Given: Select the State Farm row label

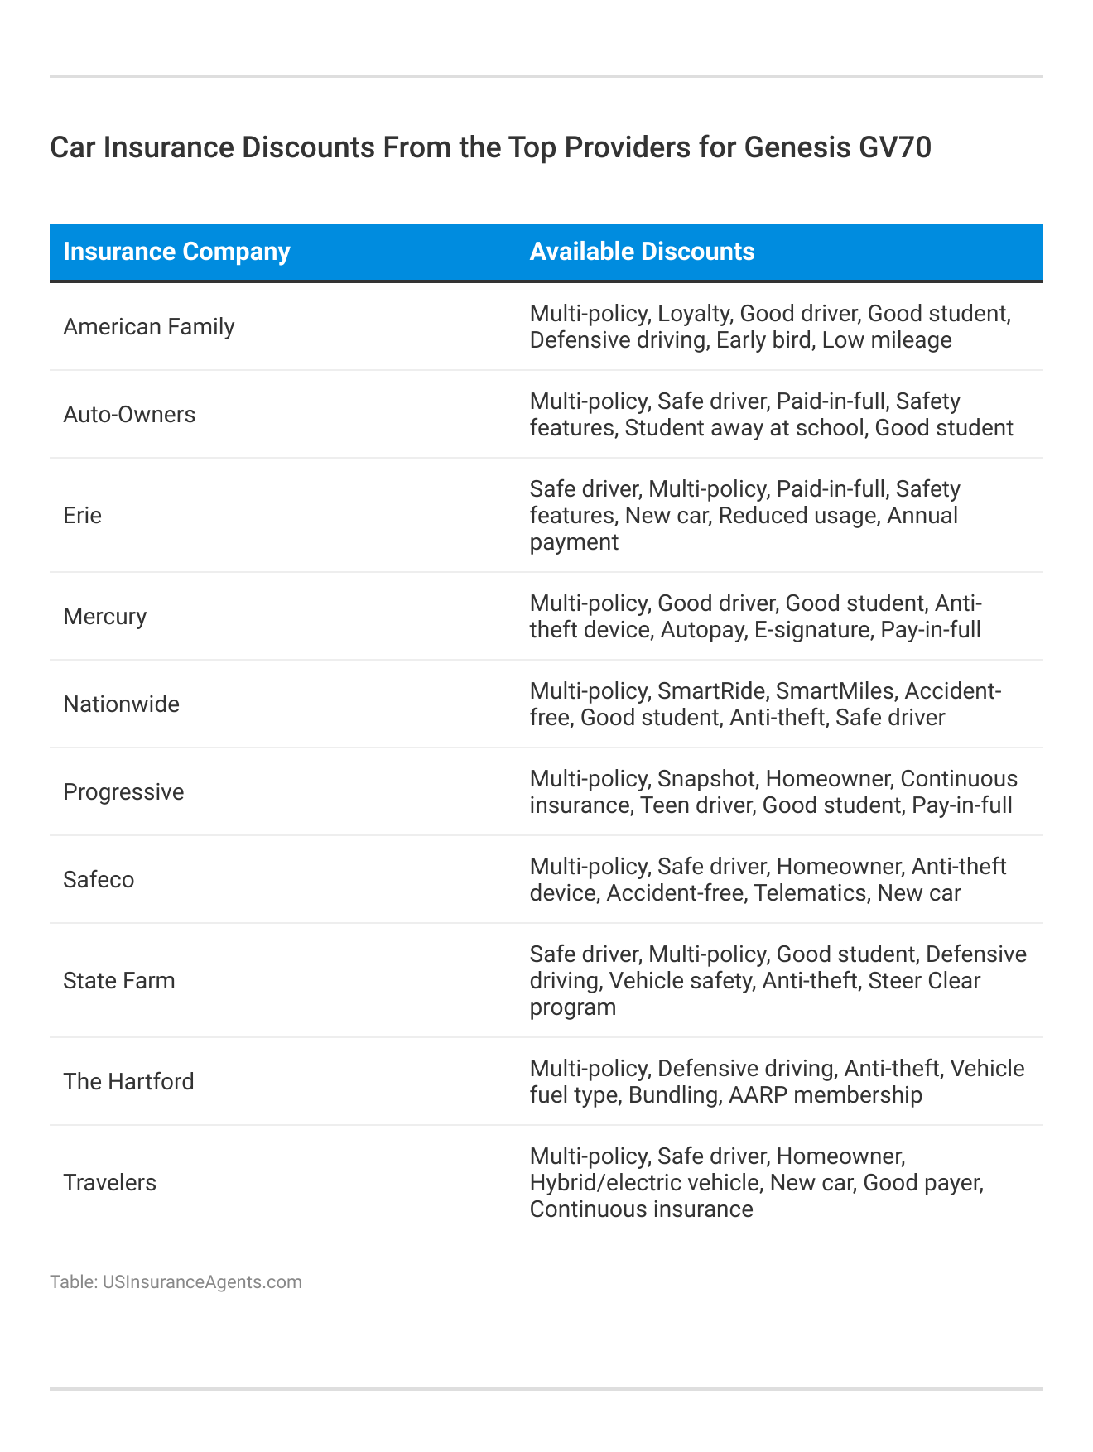Looking at the screenshot, I should tap(119, 981).
